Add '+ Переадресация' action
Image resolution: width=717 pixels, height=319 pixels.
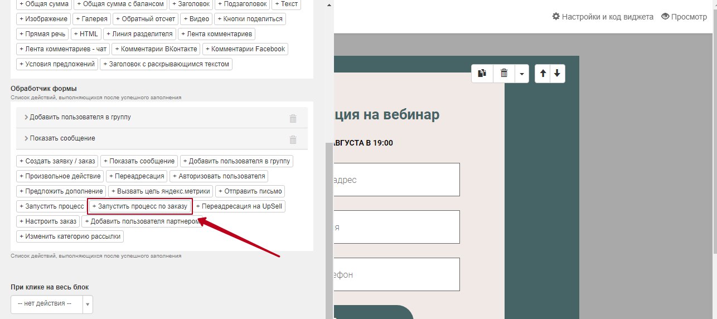click(137, 176)
